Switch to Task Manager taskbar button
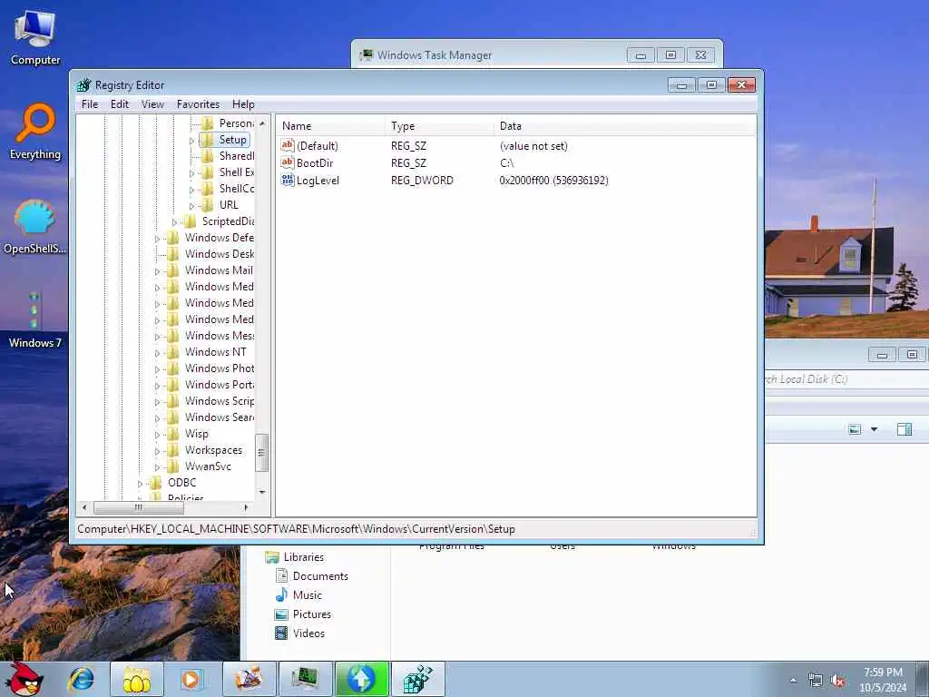Screen dimensions: 929x697 (305, 679)
